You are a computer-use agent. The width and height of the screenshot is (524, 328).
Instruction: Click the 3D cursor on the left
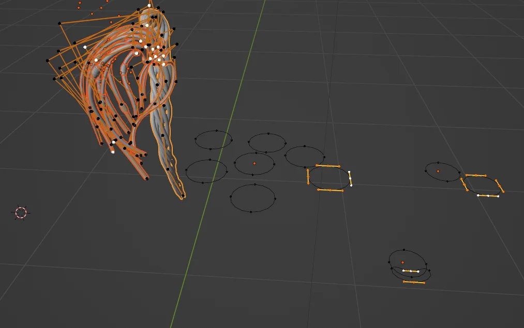pyautogui.click(x=21, y=212)
